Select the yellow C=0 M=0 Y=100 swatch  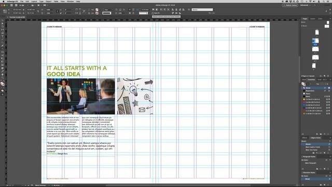tap(315, 99)
